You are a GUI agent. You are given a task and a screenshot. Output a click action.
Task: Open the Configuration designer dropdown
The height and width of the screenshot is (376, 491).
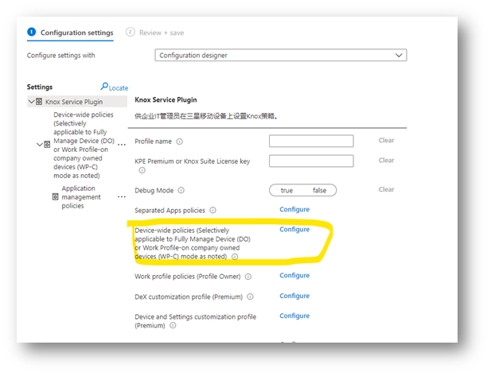[281, 56]
